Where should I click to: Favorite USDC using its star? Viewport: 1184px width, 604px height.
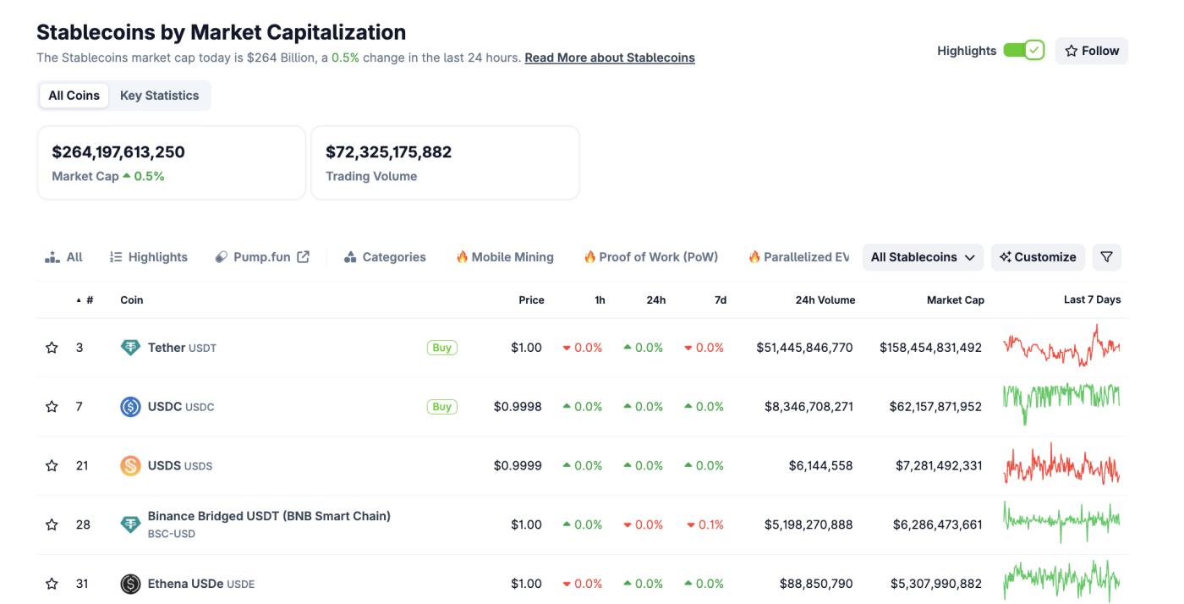51,406
